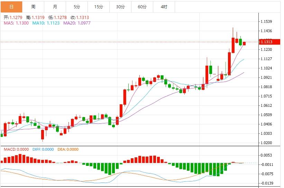
Task: Switch to the 5分 interval tab
Action: click(x=77, y=7)
